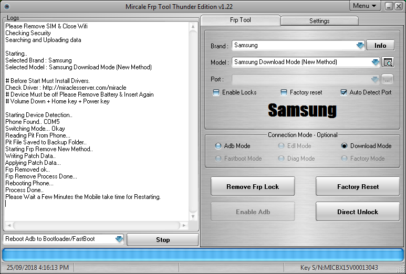
Task: Open the Brand dropdown arrow
Action: coord(360,45)
